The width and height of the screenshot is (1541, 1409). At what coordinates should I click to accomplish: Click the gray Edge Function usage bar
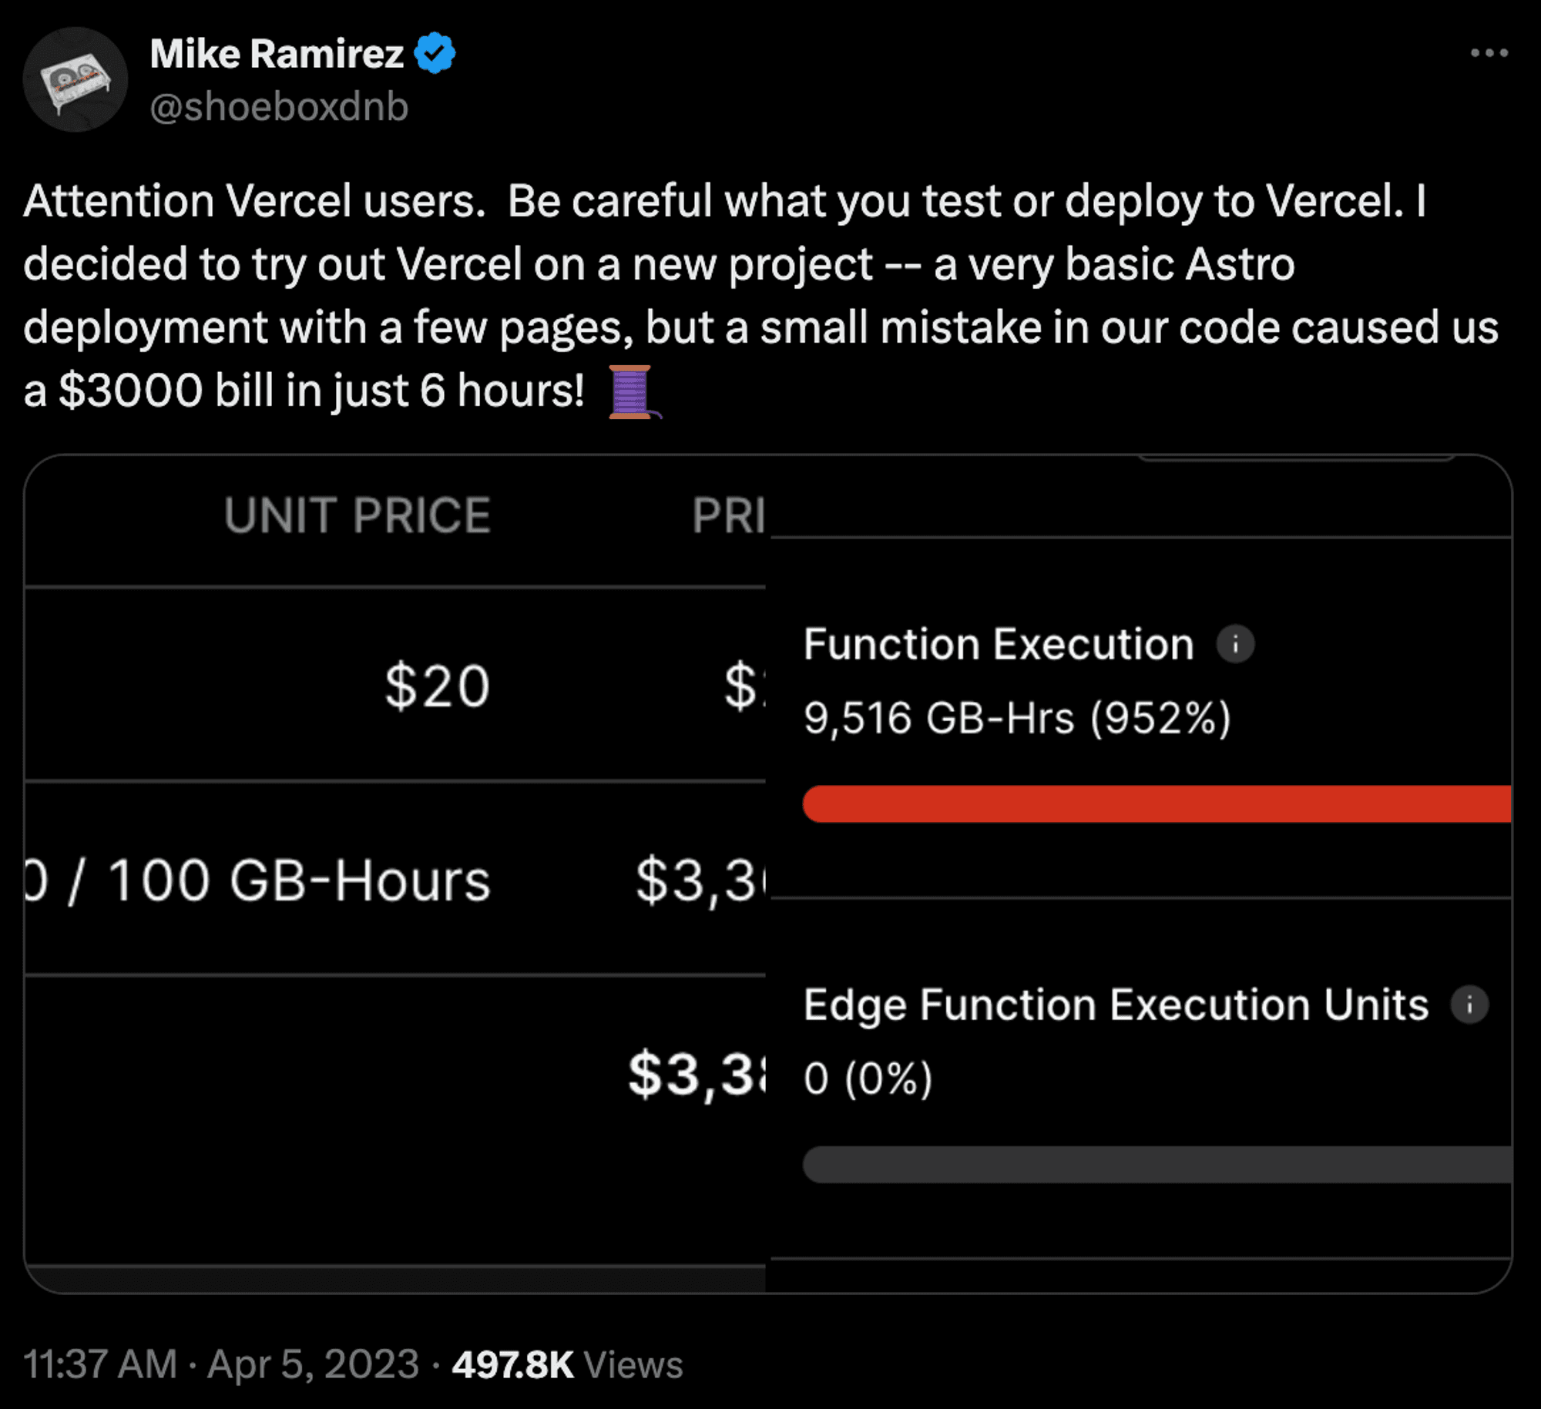click(1156, 1164)
